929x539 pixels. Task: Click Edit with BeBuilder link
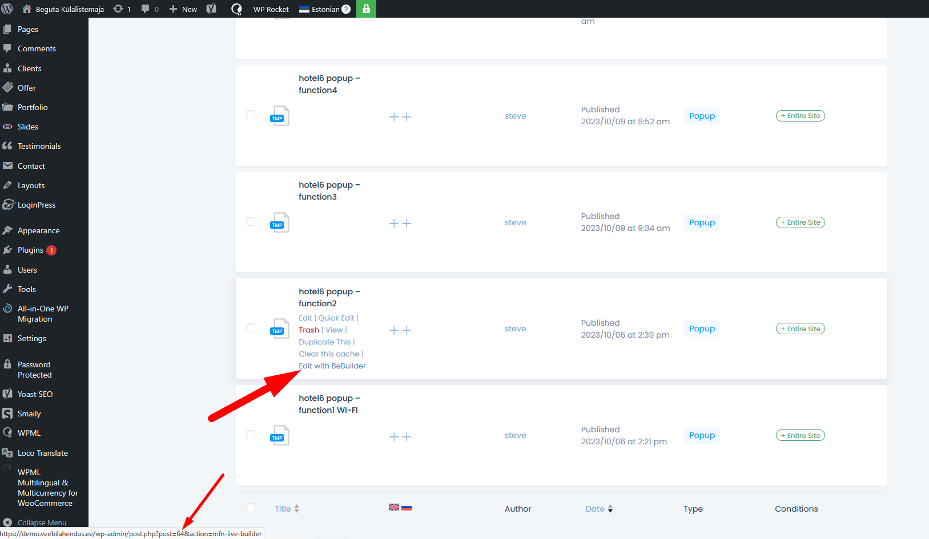(332, 366)
